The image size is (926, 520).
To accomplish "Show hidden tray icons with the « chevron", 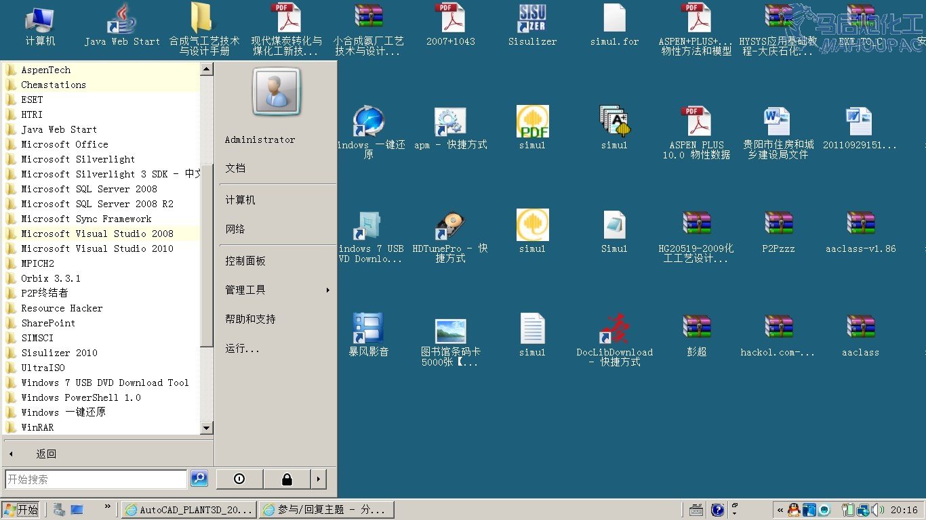I will click(x=780, y=510).
